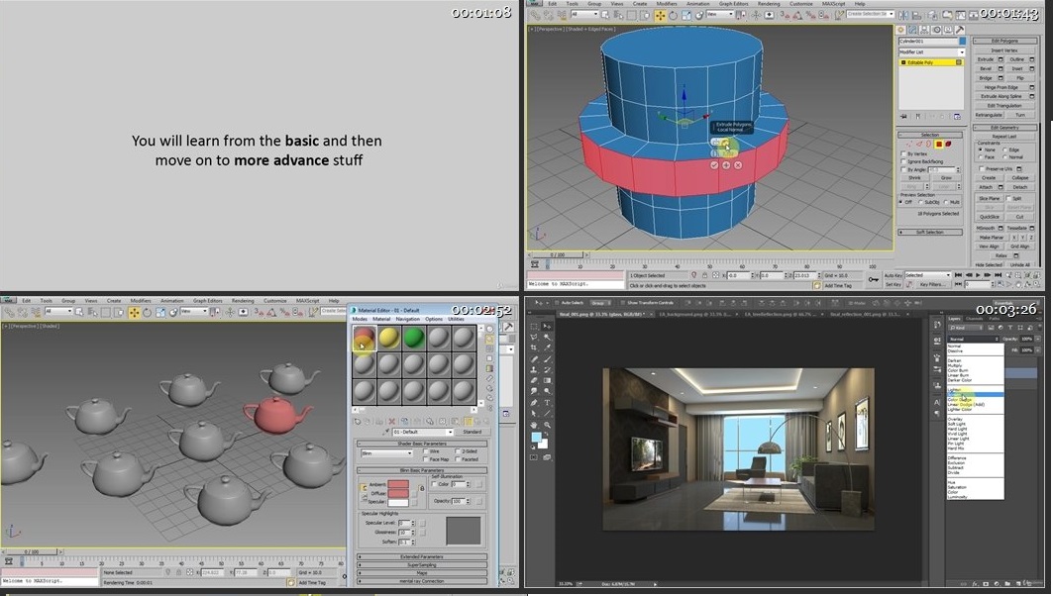Expand Maps rollout in Material Editor

(x=422, y=573)
